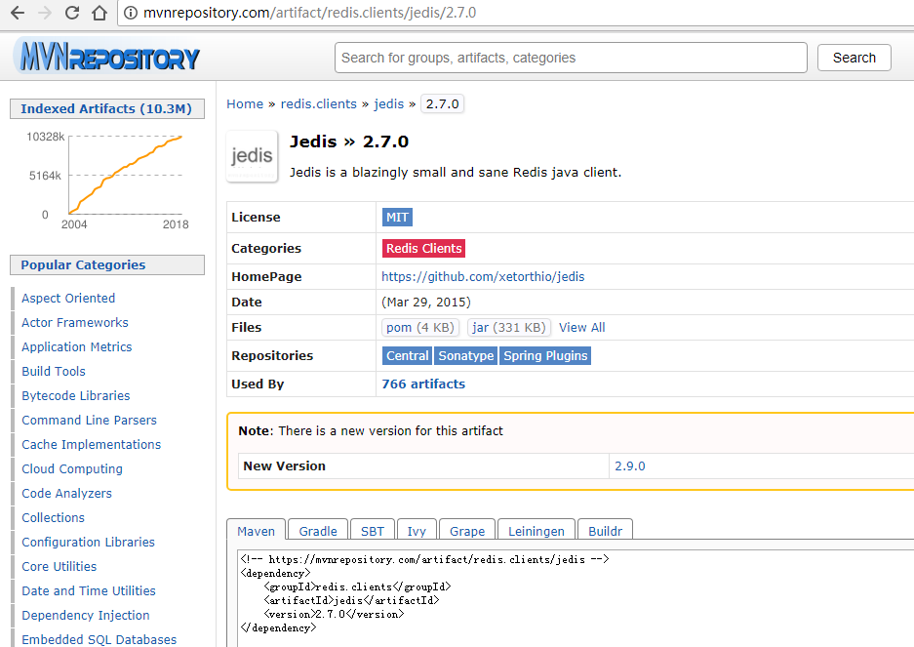This screenshot has width=914, height=647.
Task: Open the github.com/xetorthio/jedis homepage link
Action: [x=483, y=276]
